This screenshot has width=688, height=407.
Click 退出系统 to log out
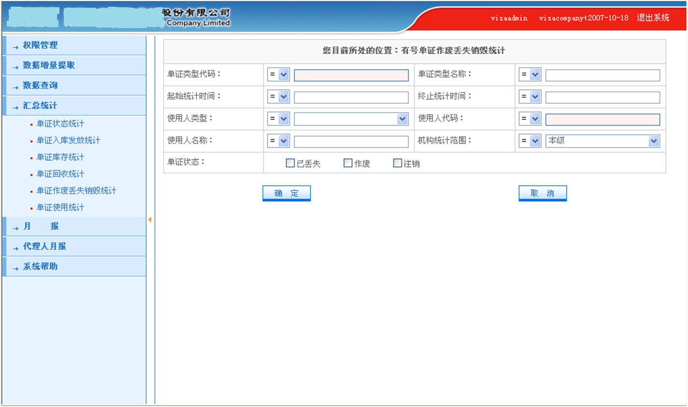pyautogui.click(x=653, y=18)
